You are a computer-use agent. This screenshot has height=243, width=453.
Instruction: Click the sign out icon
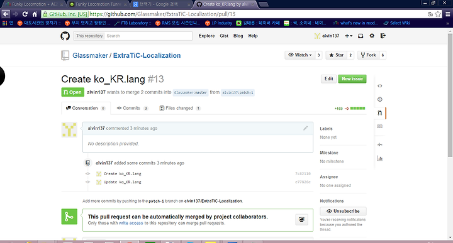point(383,36)
